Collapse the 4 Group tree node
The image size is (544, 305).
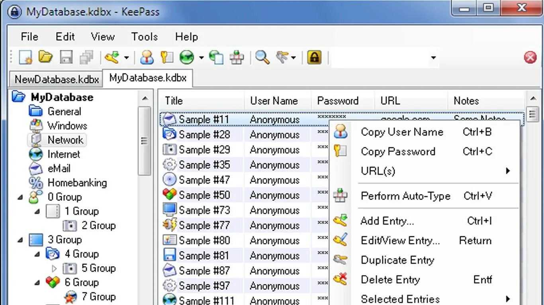(x=37, y=254)
